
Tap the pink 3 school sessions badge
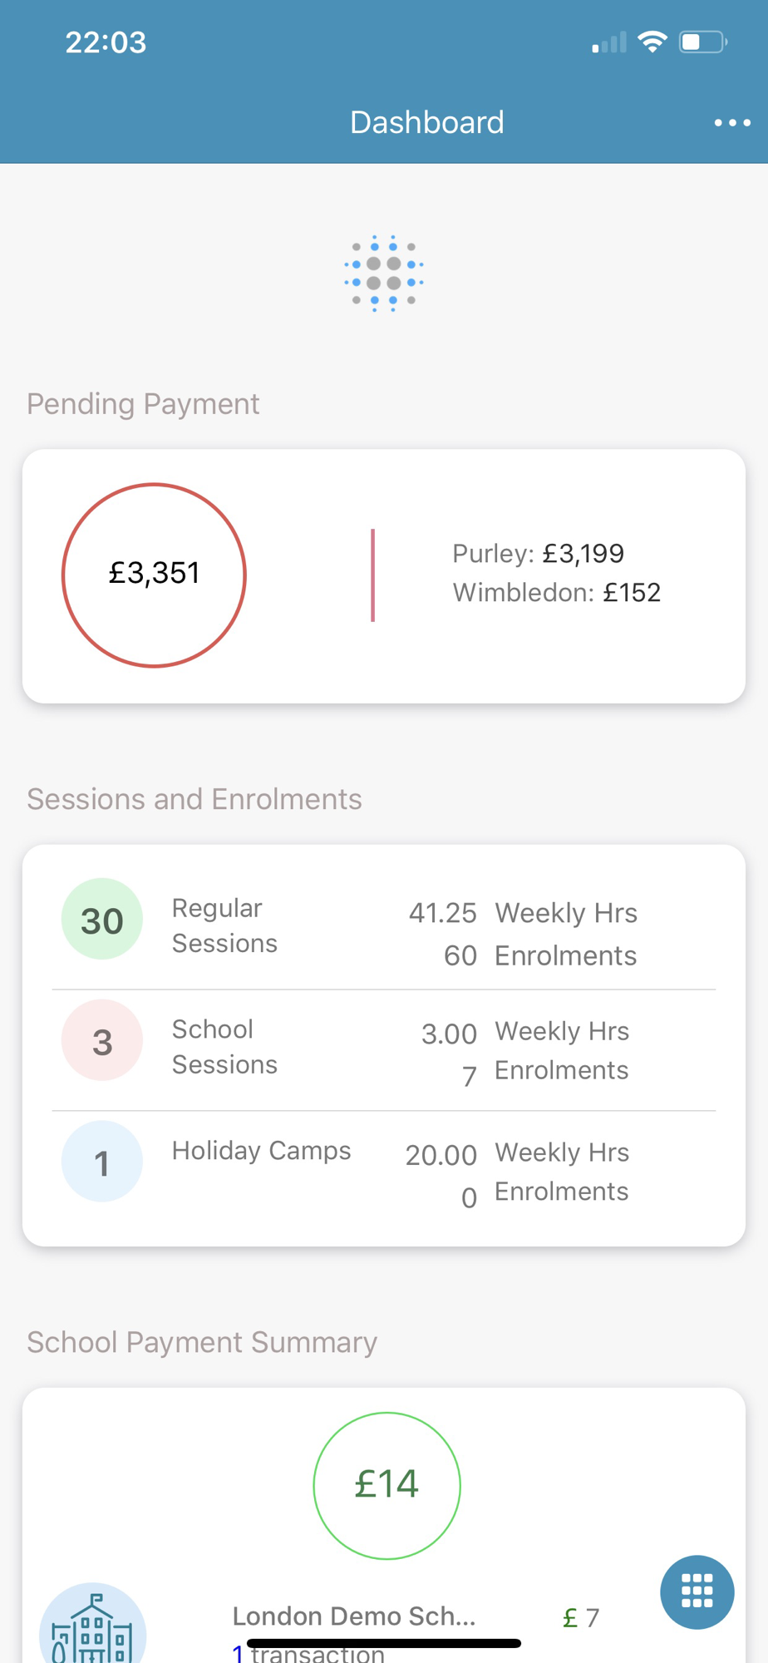[x=102, y=1040]
